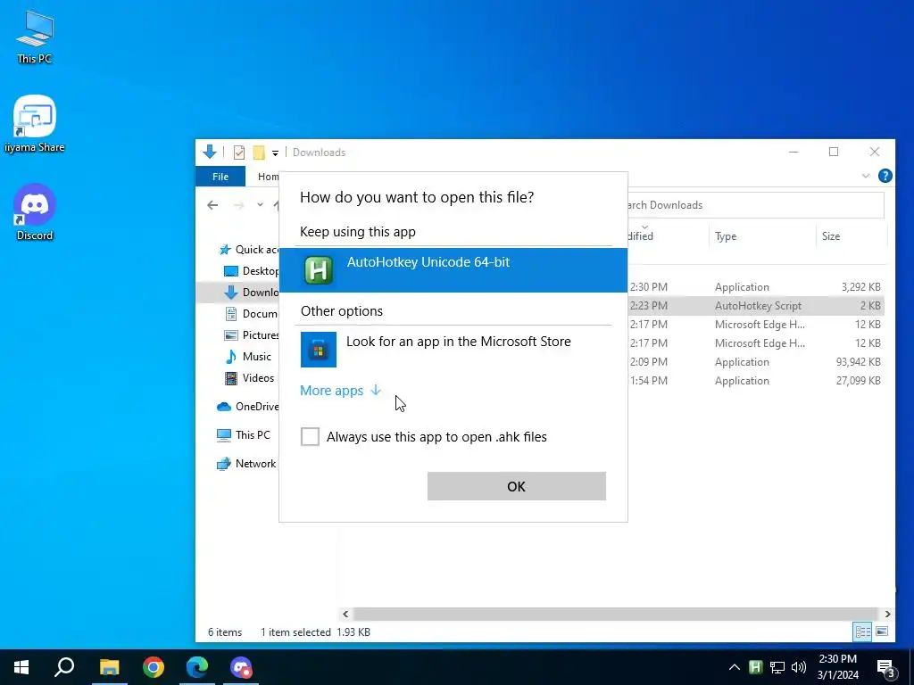
Task: Select the AutoHotkey Script file row
Action: click(x=757, y=305)
